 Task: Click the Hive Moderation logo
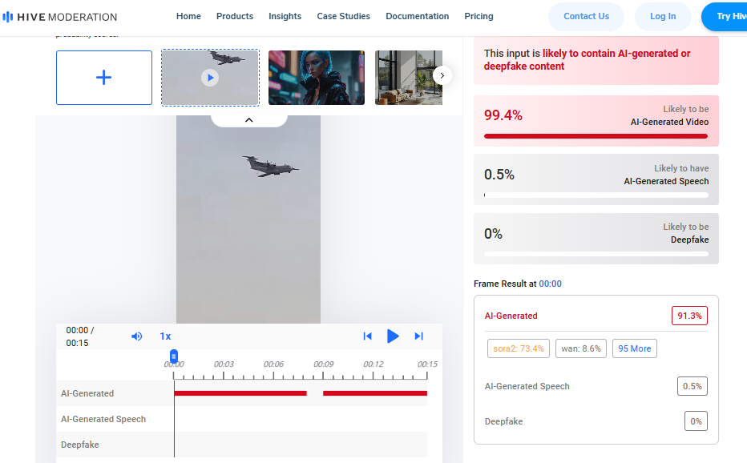coord(60,17)
